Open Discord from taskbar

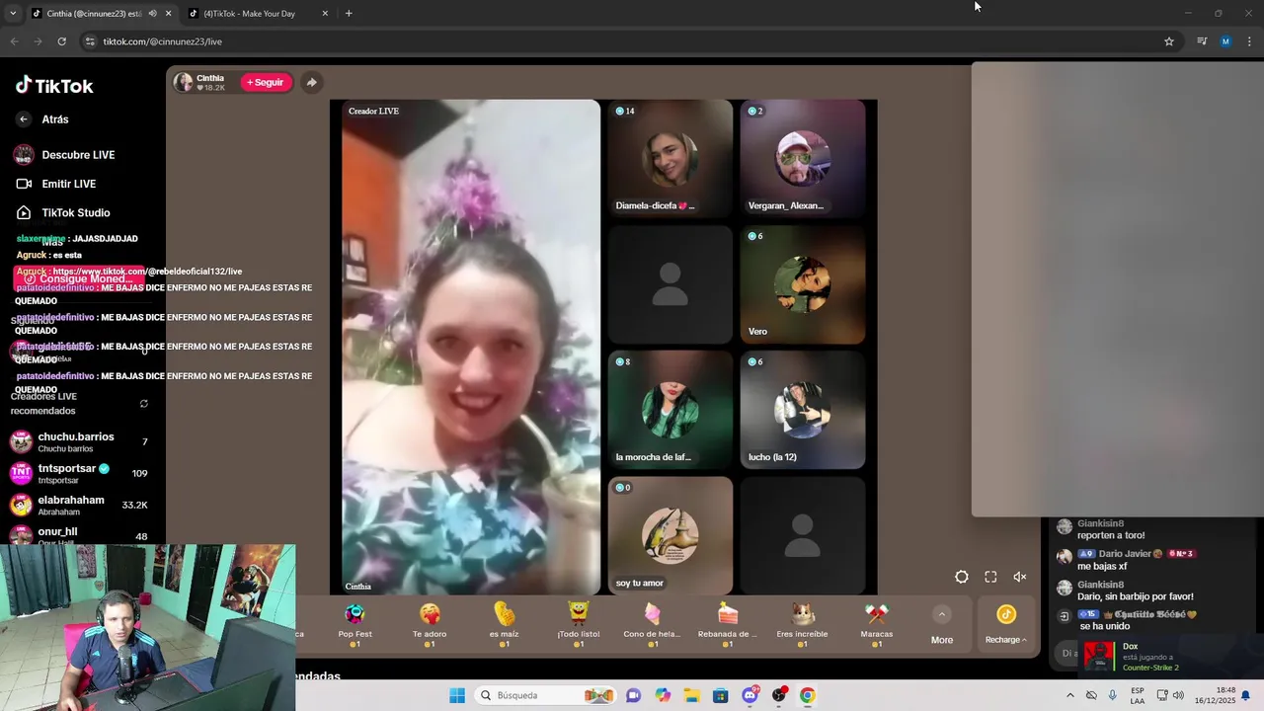[750, 695]
